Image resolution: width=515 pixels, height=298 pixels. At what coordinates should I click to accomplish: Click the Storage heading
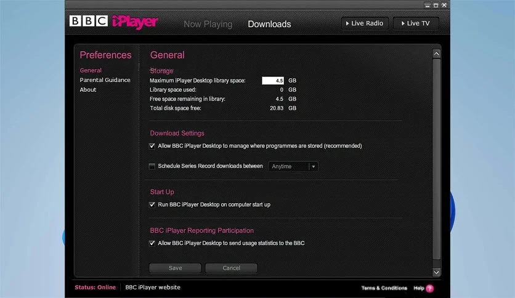tap(161, 71)
